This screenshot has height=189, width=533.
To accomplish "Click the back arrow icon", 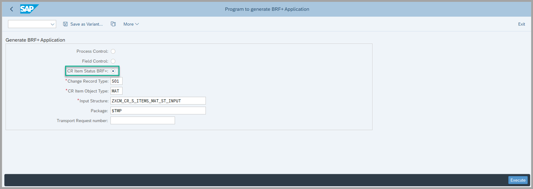I will click(x=12, y=9).
